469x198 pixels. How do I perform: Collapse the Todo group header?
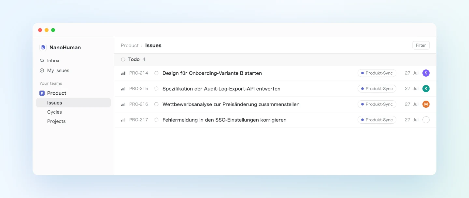[275, 59]
